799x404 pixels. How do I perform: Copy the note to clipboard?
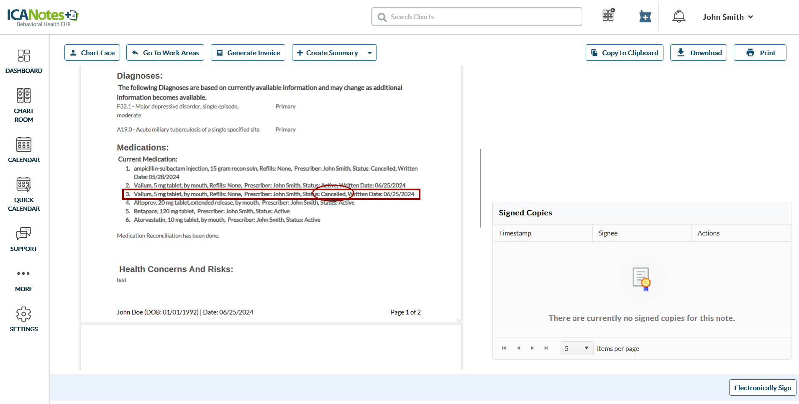[624, 53]
